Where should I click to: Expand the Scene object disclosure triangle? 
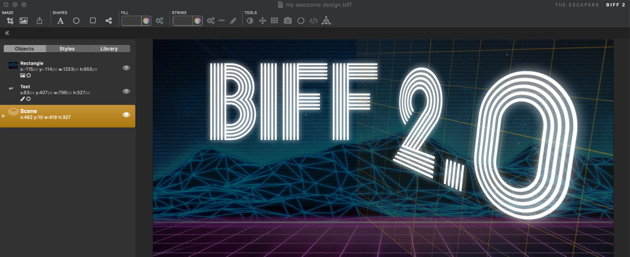4,116
